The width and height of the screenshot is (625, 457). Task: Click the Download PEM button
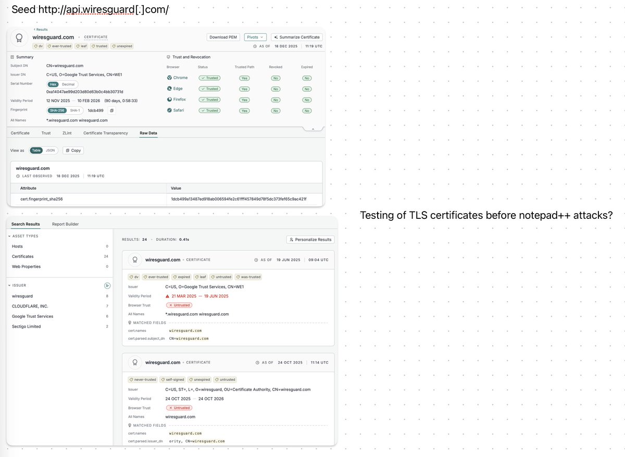223,37
